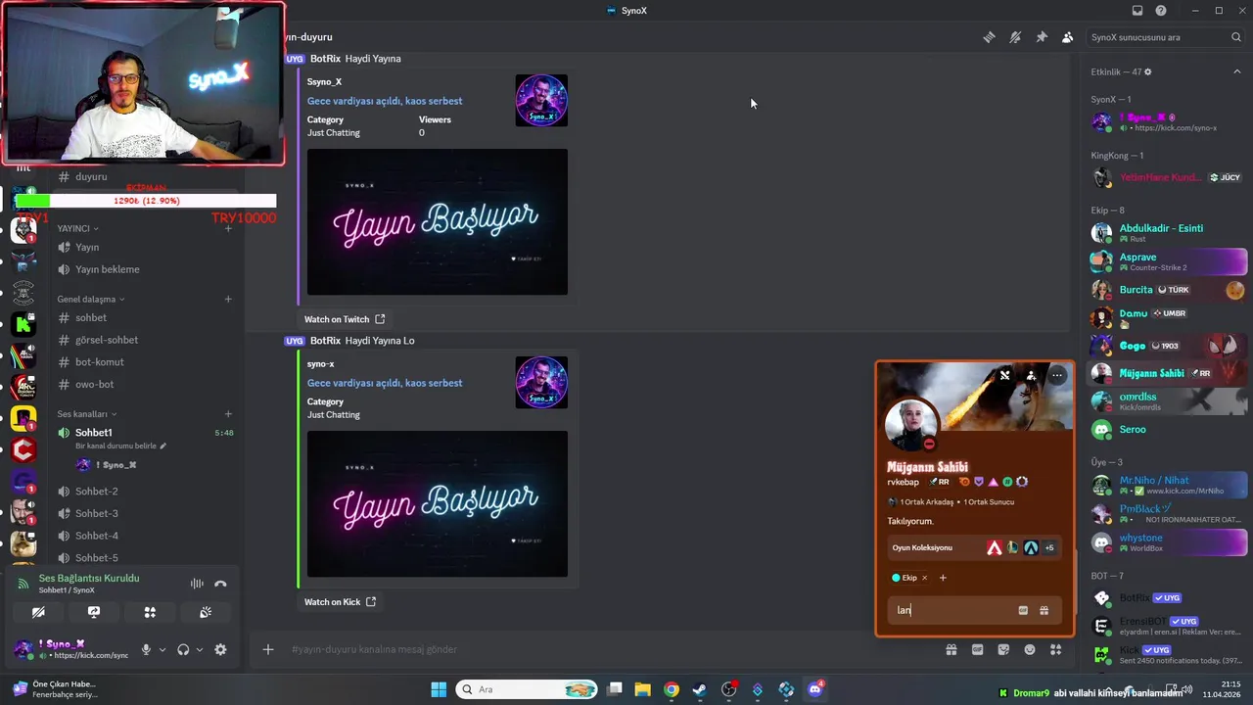Screen dimensions: 1253x705
Task: Open microphone input options chevron
Action: [x=162, y=649]
